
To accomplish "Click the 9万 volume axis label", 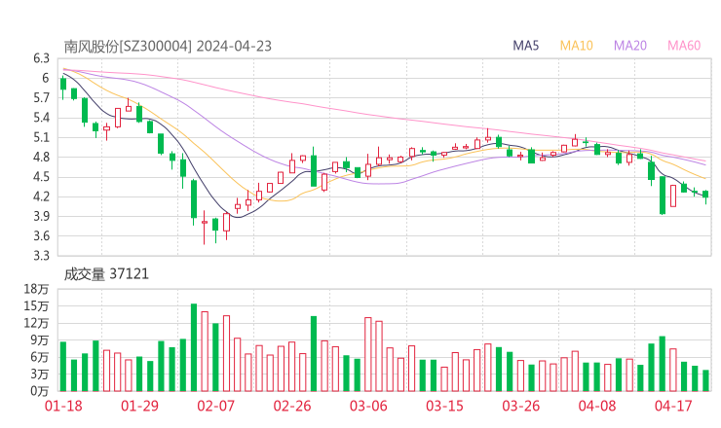I will 40,340.
